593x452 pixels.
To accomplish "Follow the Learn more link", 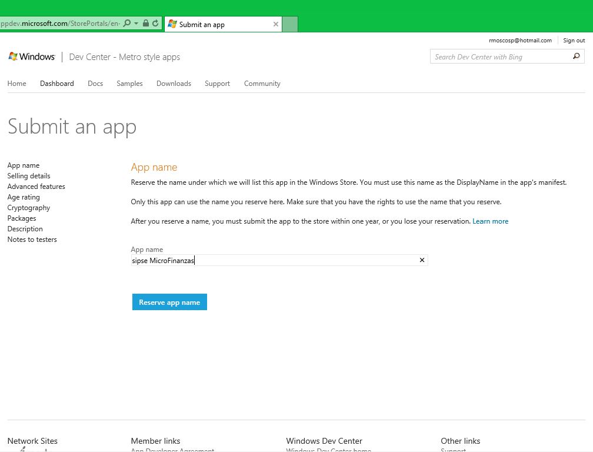I will [490, 221].
